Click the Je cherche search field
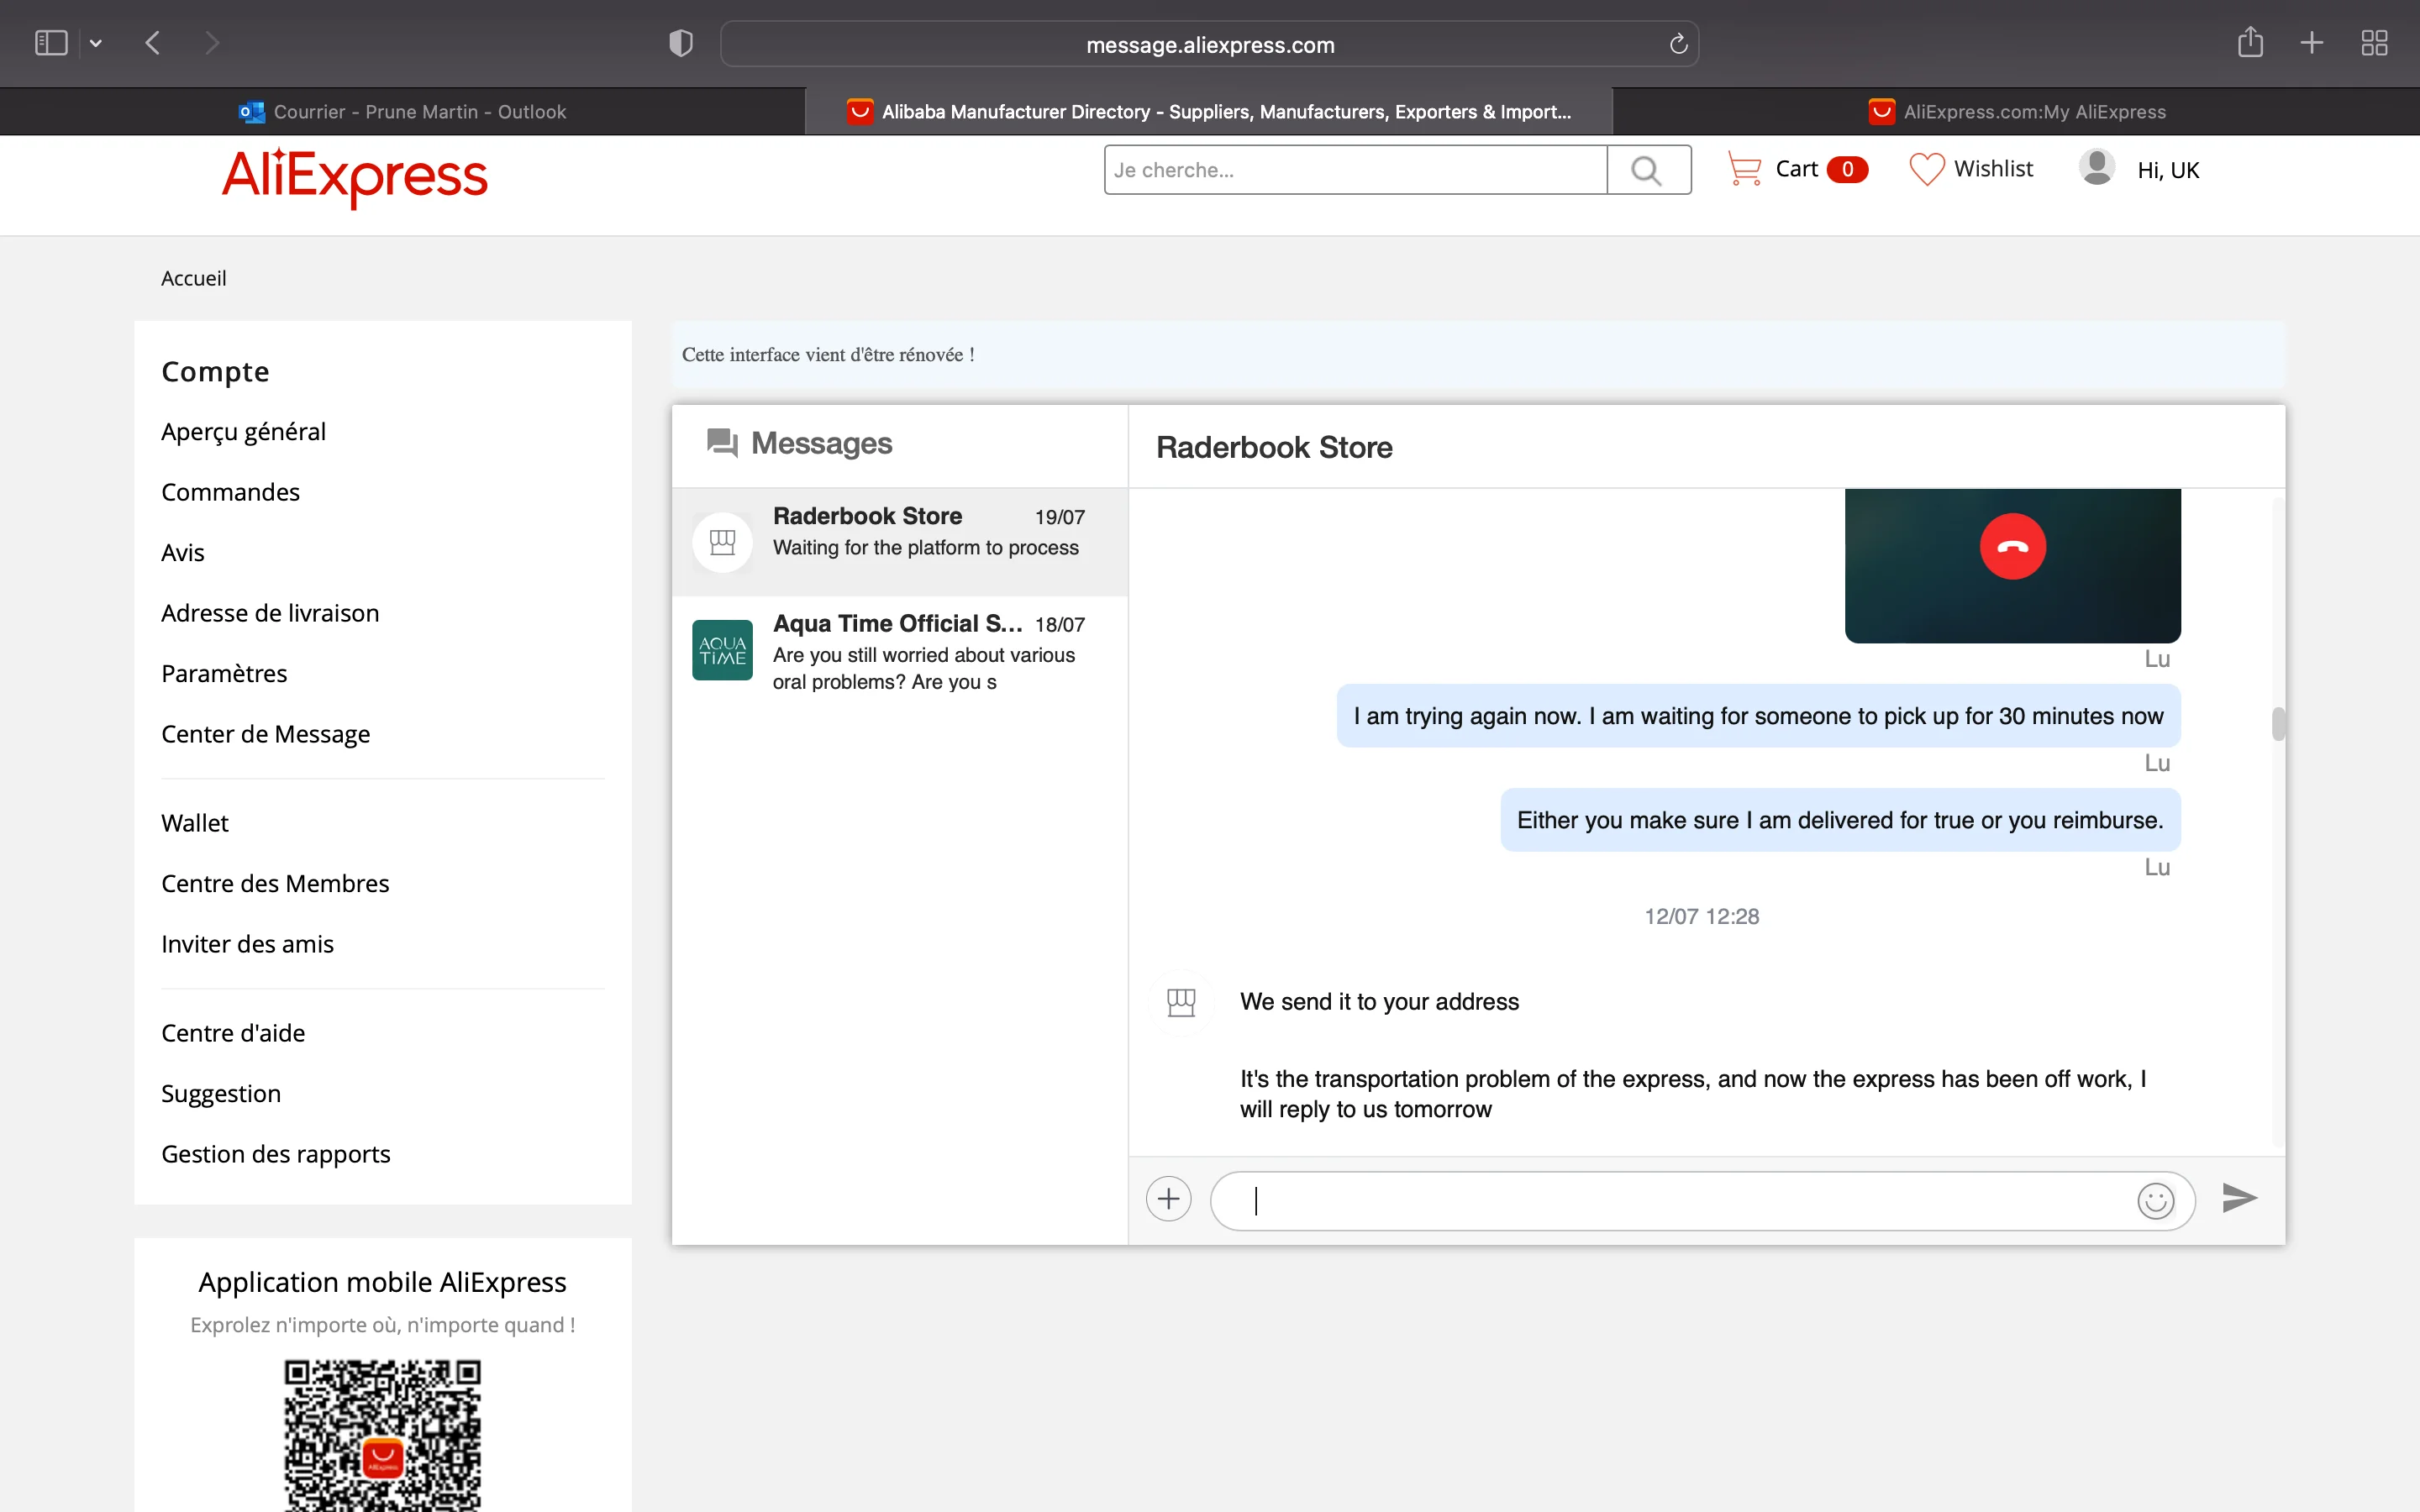 point(1354,170)
